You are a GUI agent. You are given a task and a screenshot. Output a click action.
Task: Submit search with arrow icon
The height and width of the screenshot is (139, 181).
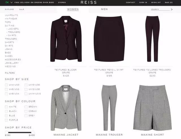pyautogui.click(x=172, y=9)
